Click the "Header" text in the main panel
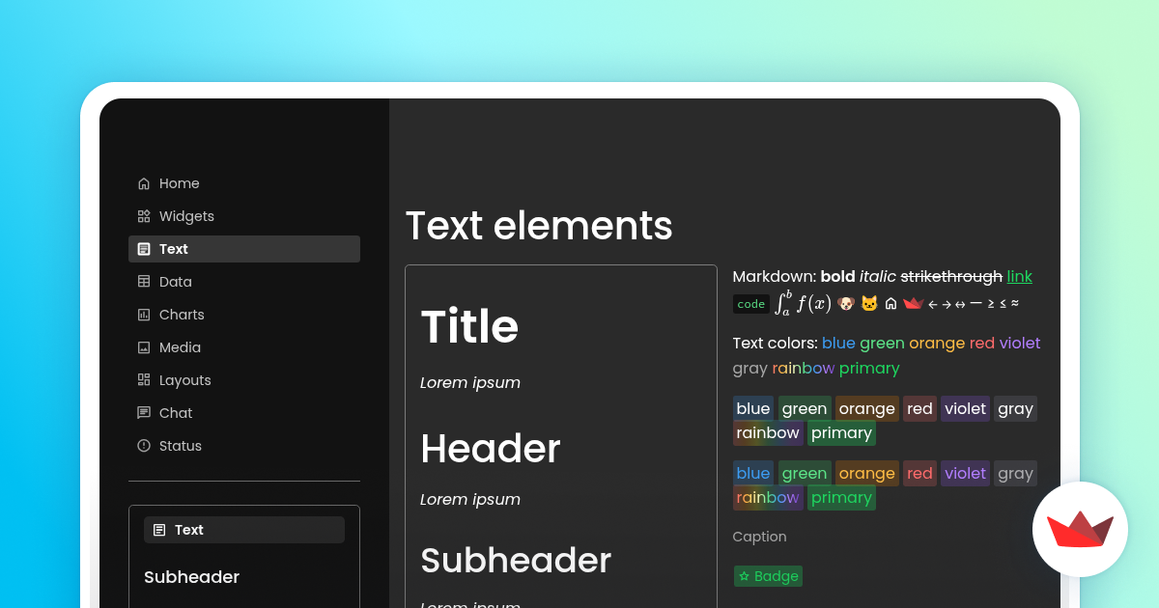Image resolution: width=1159 pixels, height=608 pixels. pyautogui.click(x=491, y=449)
